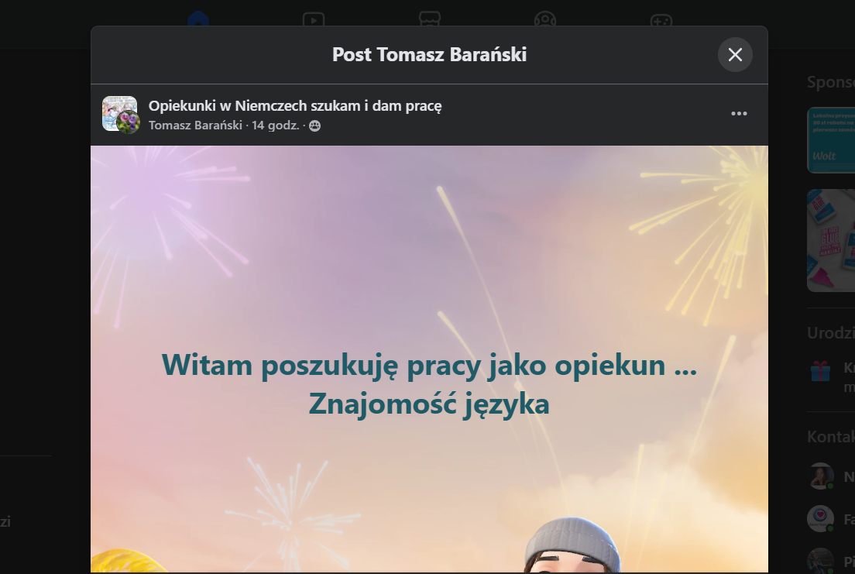Open the Video tab icon in top bar
This screenshot has width=855, height=574.
pyautogui.click(x=314, y=19)
